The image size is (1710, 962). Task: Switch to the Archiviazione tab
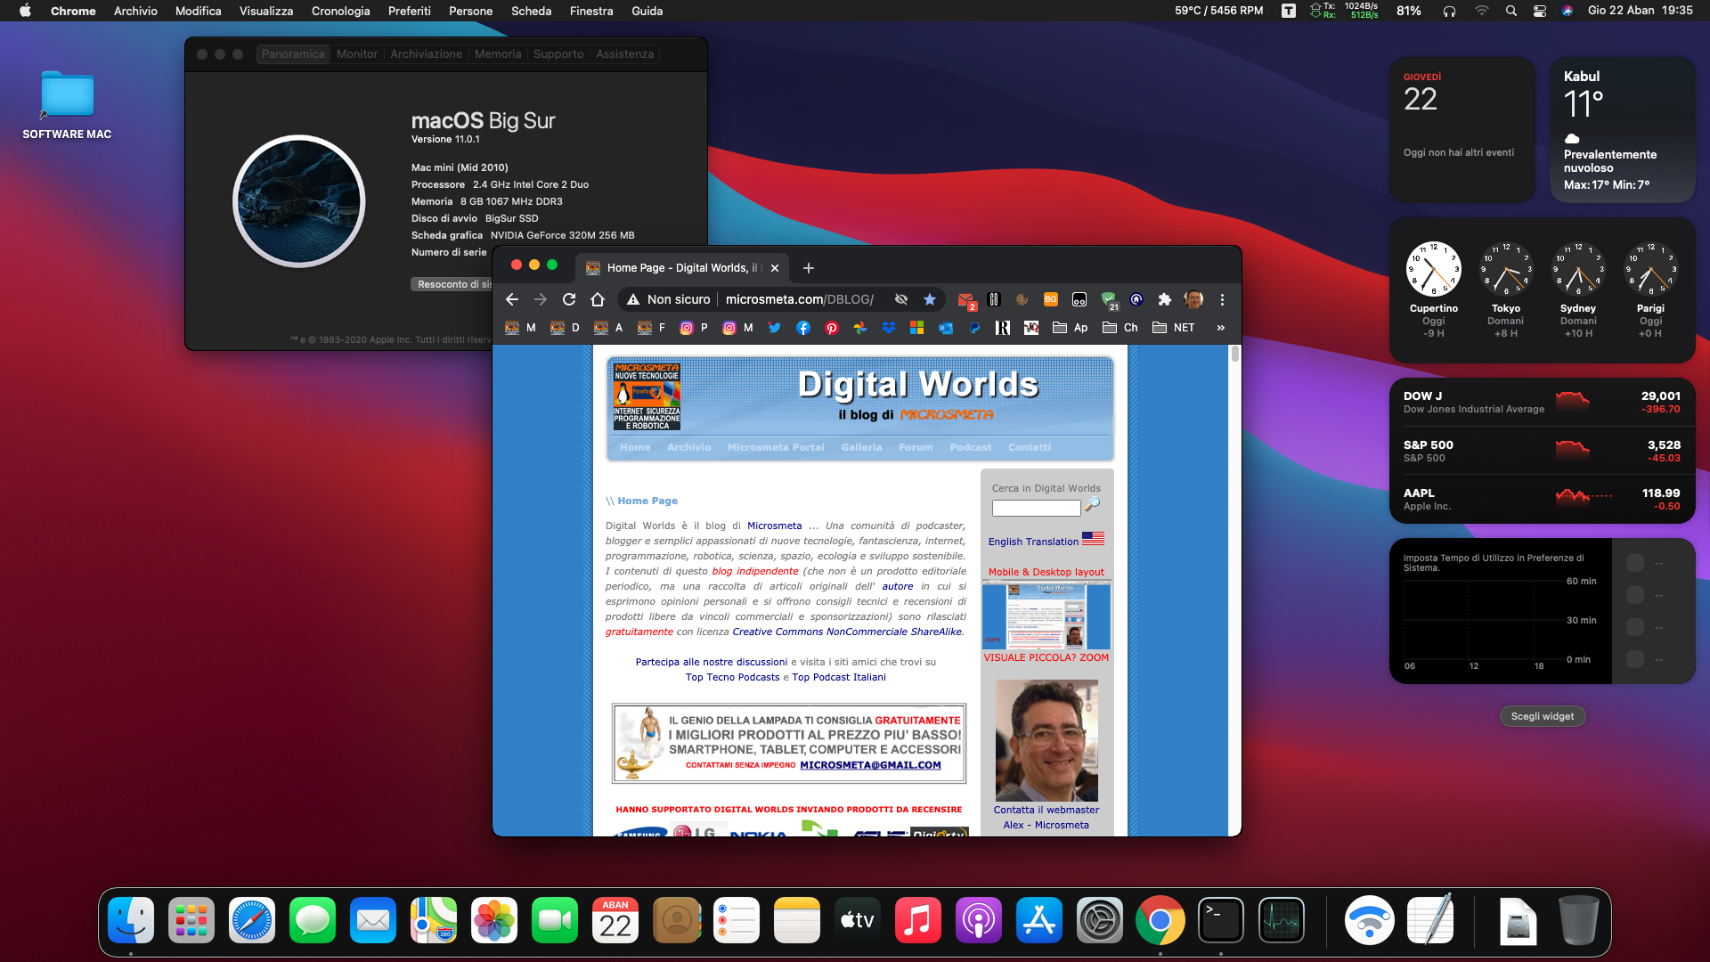pos(426,54)
